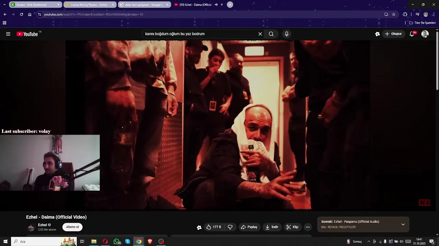Viewport: 439px width, 246px height.
Task: Open the notifications bell
Action: click(412, 34)
